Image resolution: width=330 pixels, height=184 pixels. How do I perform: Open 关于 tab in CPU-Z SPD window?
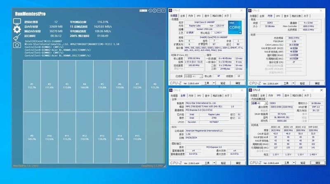[x=306, y=95]
